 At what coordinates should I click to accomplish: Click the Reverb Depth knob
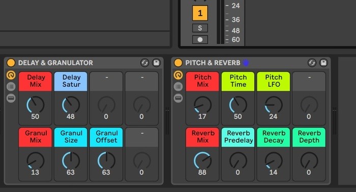point(309,161)
